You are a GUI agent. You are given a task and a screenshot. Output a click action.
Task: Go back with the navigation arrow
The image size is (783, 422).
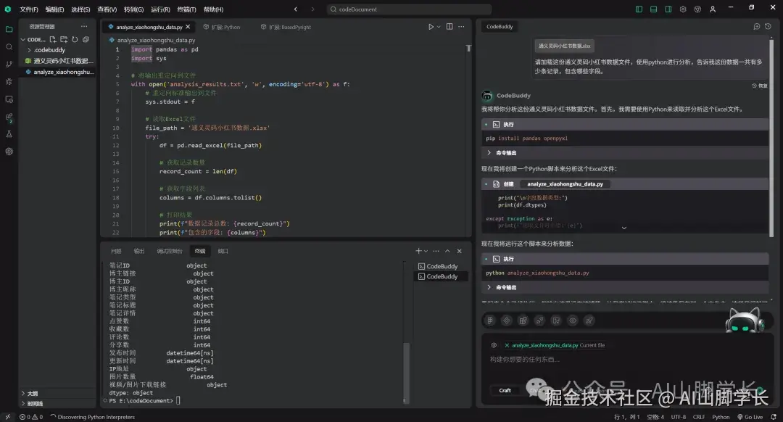[296, 9]
